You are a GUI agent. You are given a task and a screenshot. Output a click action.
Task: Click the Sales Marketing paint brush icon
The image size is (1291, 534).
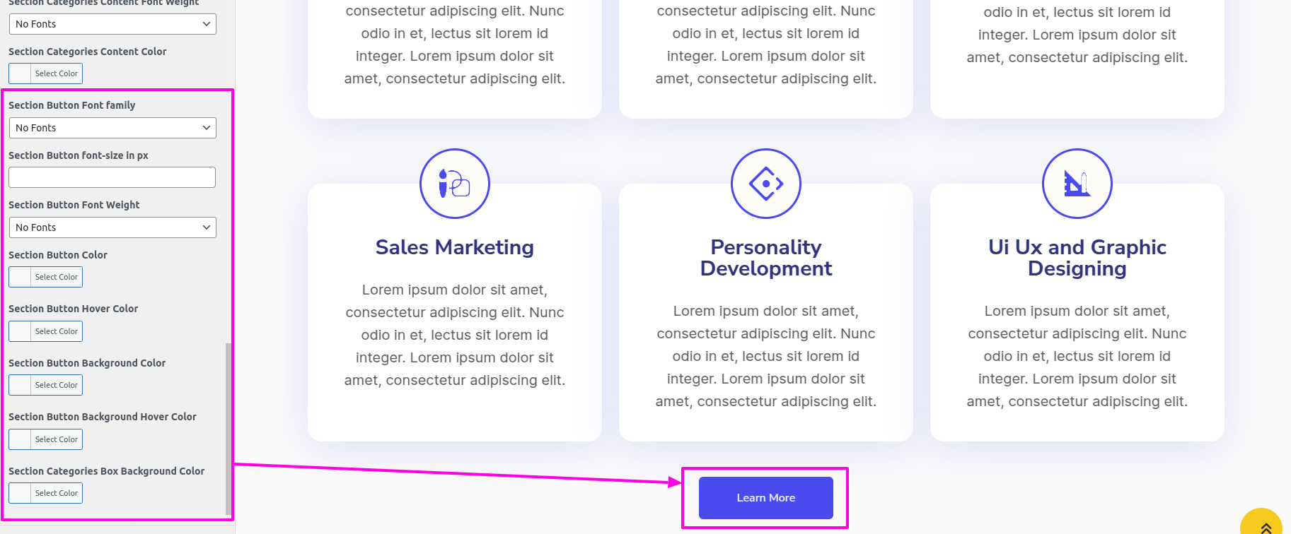pyautogui.click(x=454, y=184)
